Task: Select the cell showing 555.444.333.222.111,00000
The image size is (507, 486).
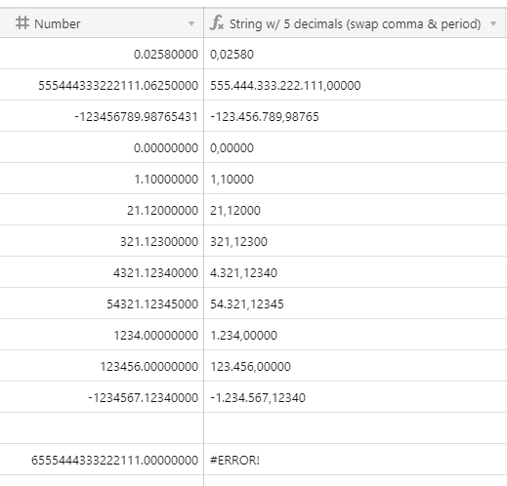Action: [x=356, y=85]
